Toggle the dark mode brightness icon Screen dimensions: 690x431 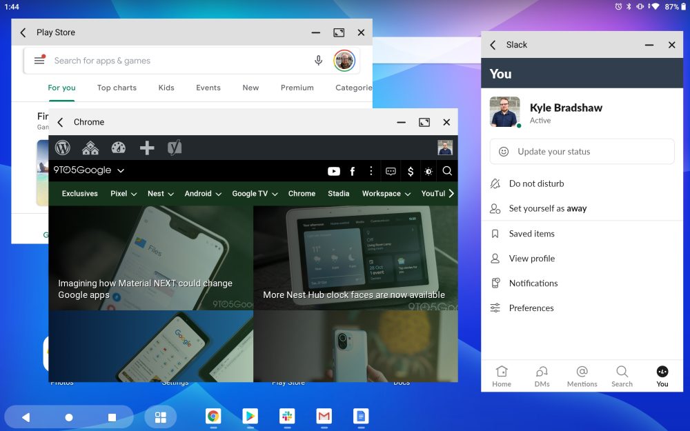click(x=428, y=171)
